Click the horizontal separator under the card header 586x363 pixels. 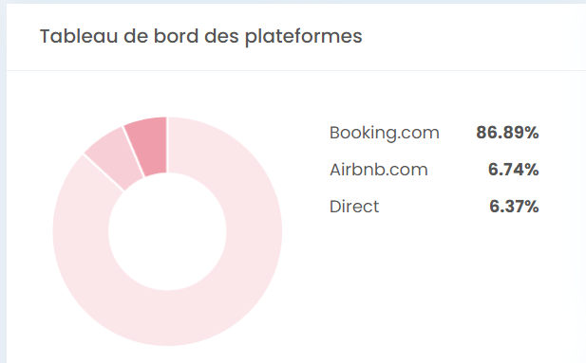(296, 70)
